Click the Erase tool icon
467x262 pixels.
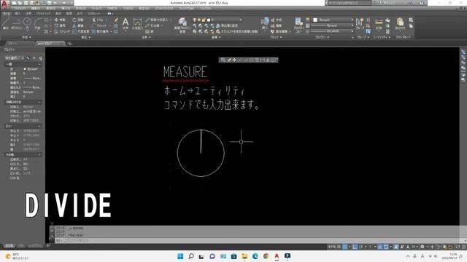pos(116,20)
